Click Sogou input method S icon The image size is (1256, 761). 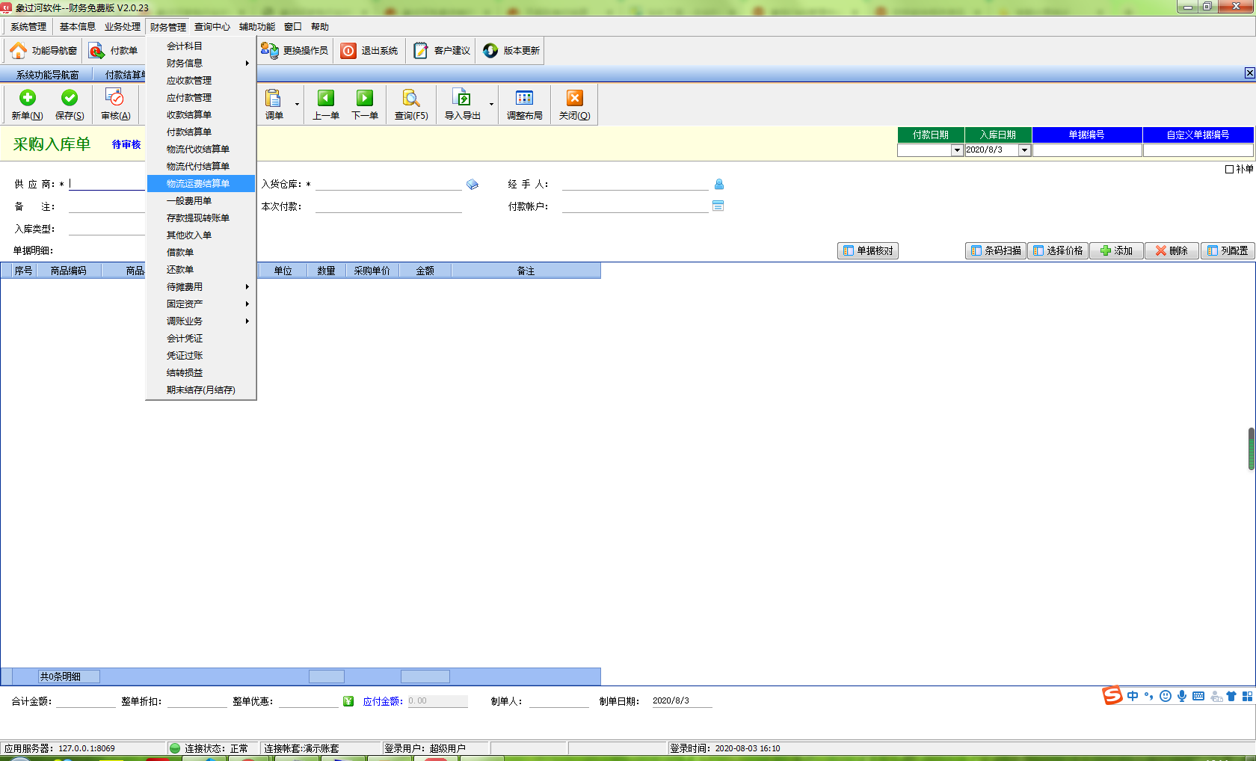1112,696
